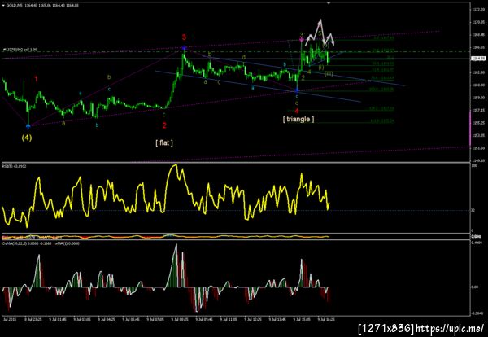This screenshot has height=337, width=488.
Task: Click the 9 Jul 15:05 time label
Action: tap(300, 320)
